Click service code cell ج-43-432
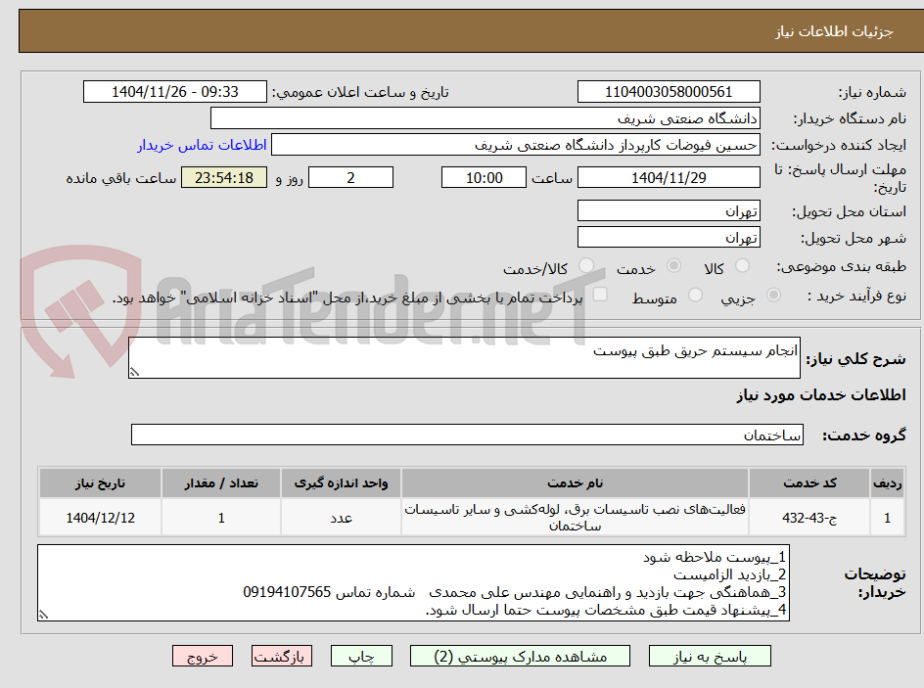The height and width of the screenshot is (688, 924). 809,518
